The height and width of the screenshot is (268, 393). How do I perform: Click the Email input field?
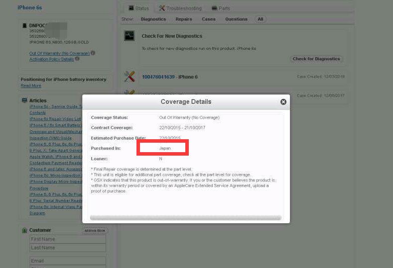point(68,261)
